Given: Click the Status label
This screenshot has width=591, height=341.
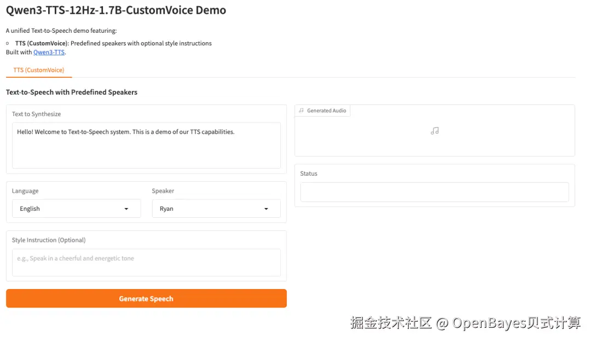Looking at the screenshot, I should tap(309, 174).
